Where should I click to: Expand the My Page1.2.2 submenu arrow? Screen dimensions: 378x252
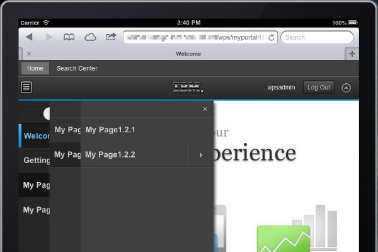pyautogui.click(x=201, y=155)
